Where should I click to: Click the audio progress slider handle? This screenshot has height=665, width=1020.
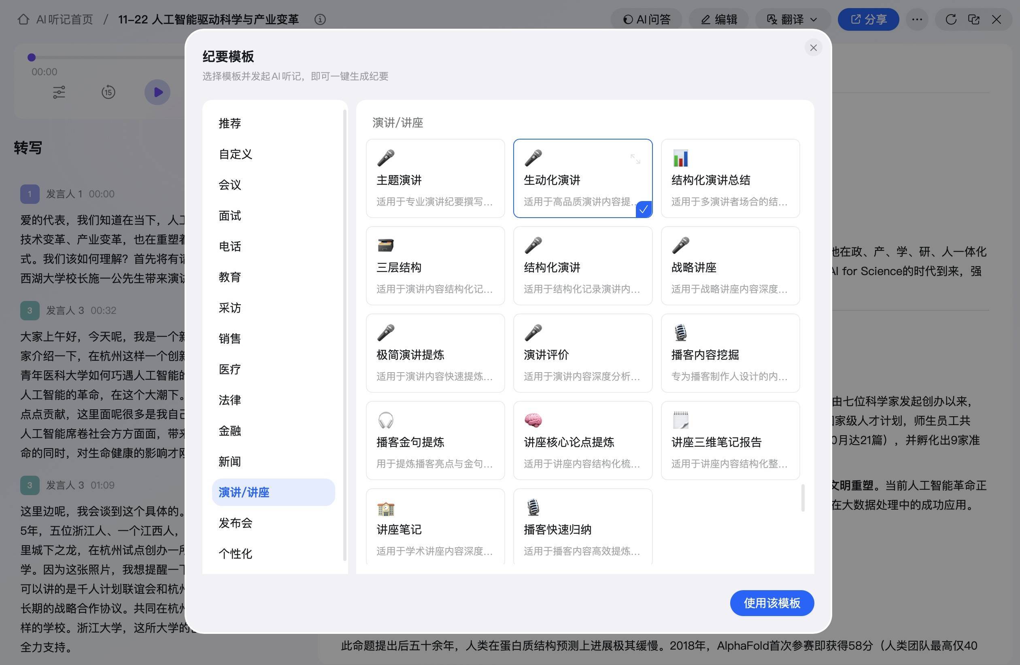(x=32, y=57)
